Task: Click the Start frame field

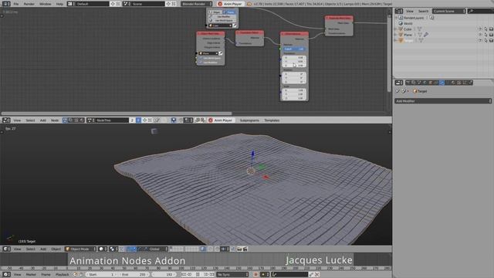Action: point(101,275)
